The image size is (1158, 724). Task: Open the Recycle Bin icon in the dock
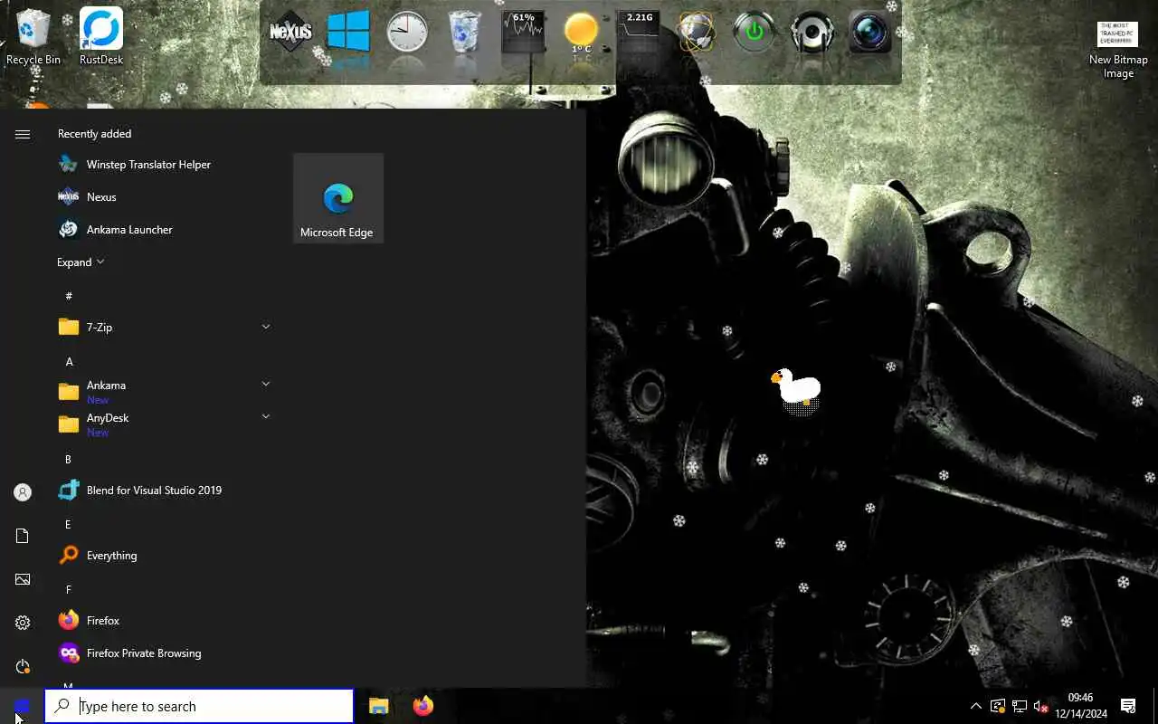click(x=465, y=33)
